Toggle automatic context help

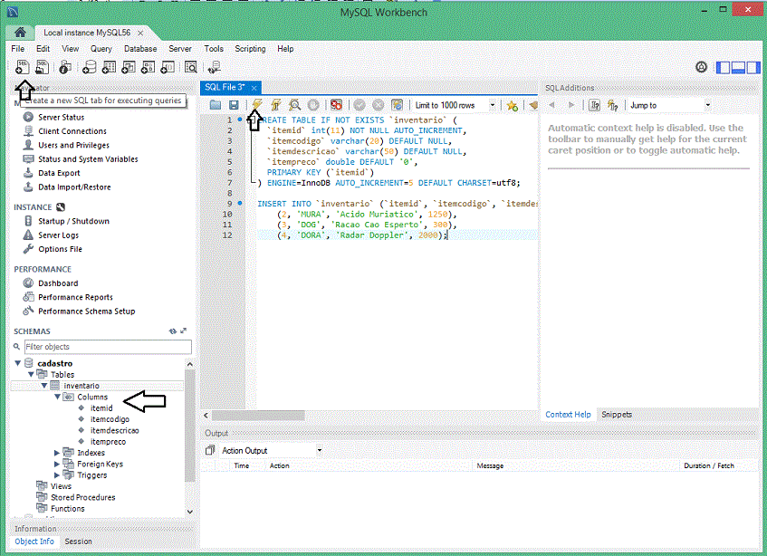click(x=612, y=105)
